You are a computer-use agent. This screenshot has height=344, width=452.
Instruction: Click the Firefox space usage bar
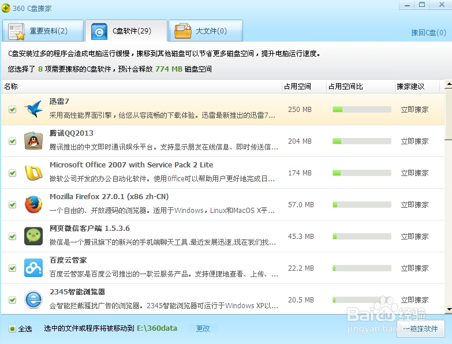[362, 204]
